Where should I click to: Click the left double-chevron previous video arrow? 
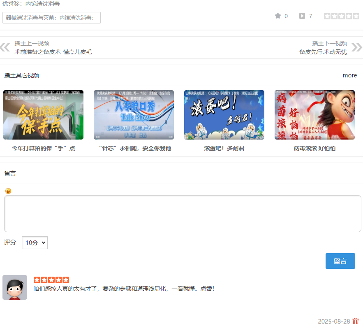click(x=5, y=47)
